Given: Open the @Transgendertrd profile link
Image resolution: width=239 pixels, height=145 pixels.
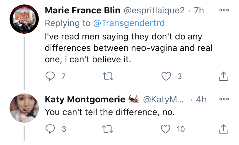Looking at the screenshot, I should (129, 23).
